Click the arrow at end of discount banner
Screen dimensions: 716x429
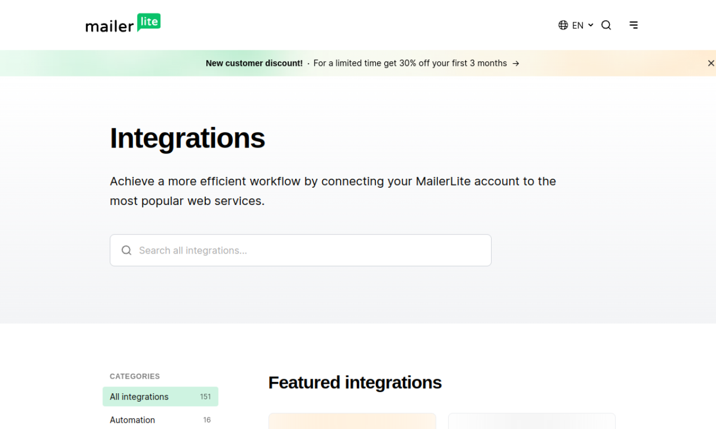pos(516,64)
